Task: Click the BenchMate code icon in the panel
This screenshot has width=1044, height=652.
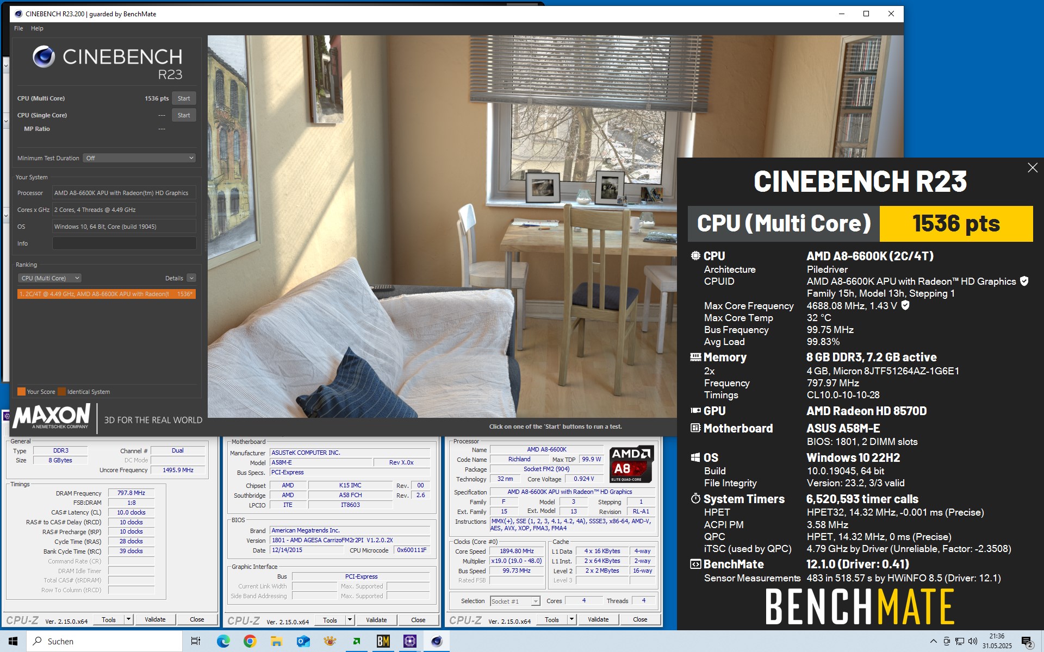Action: [695, 564]
